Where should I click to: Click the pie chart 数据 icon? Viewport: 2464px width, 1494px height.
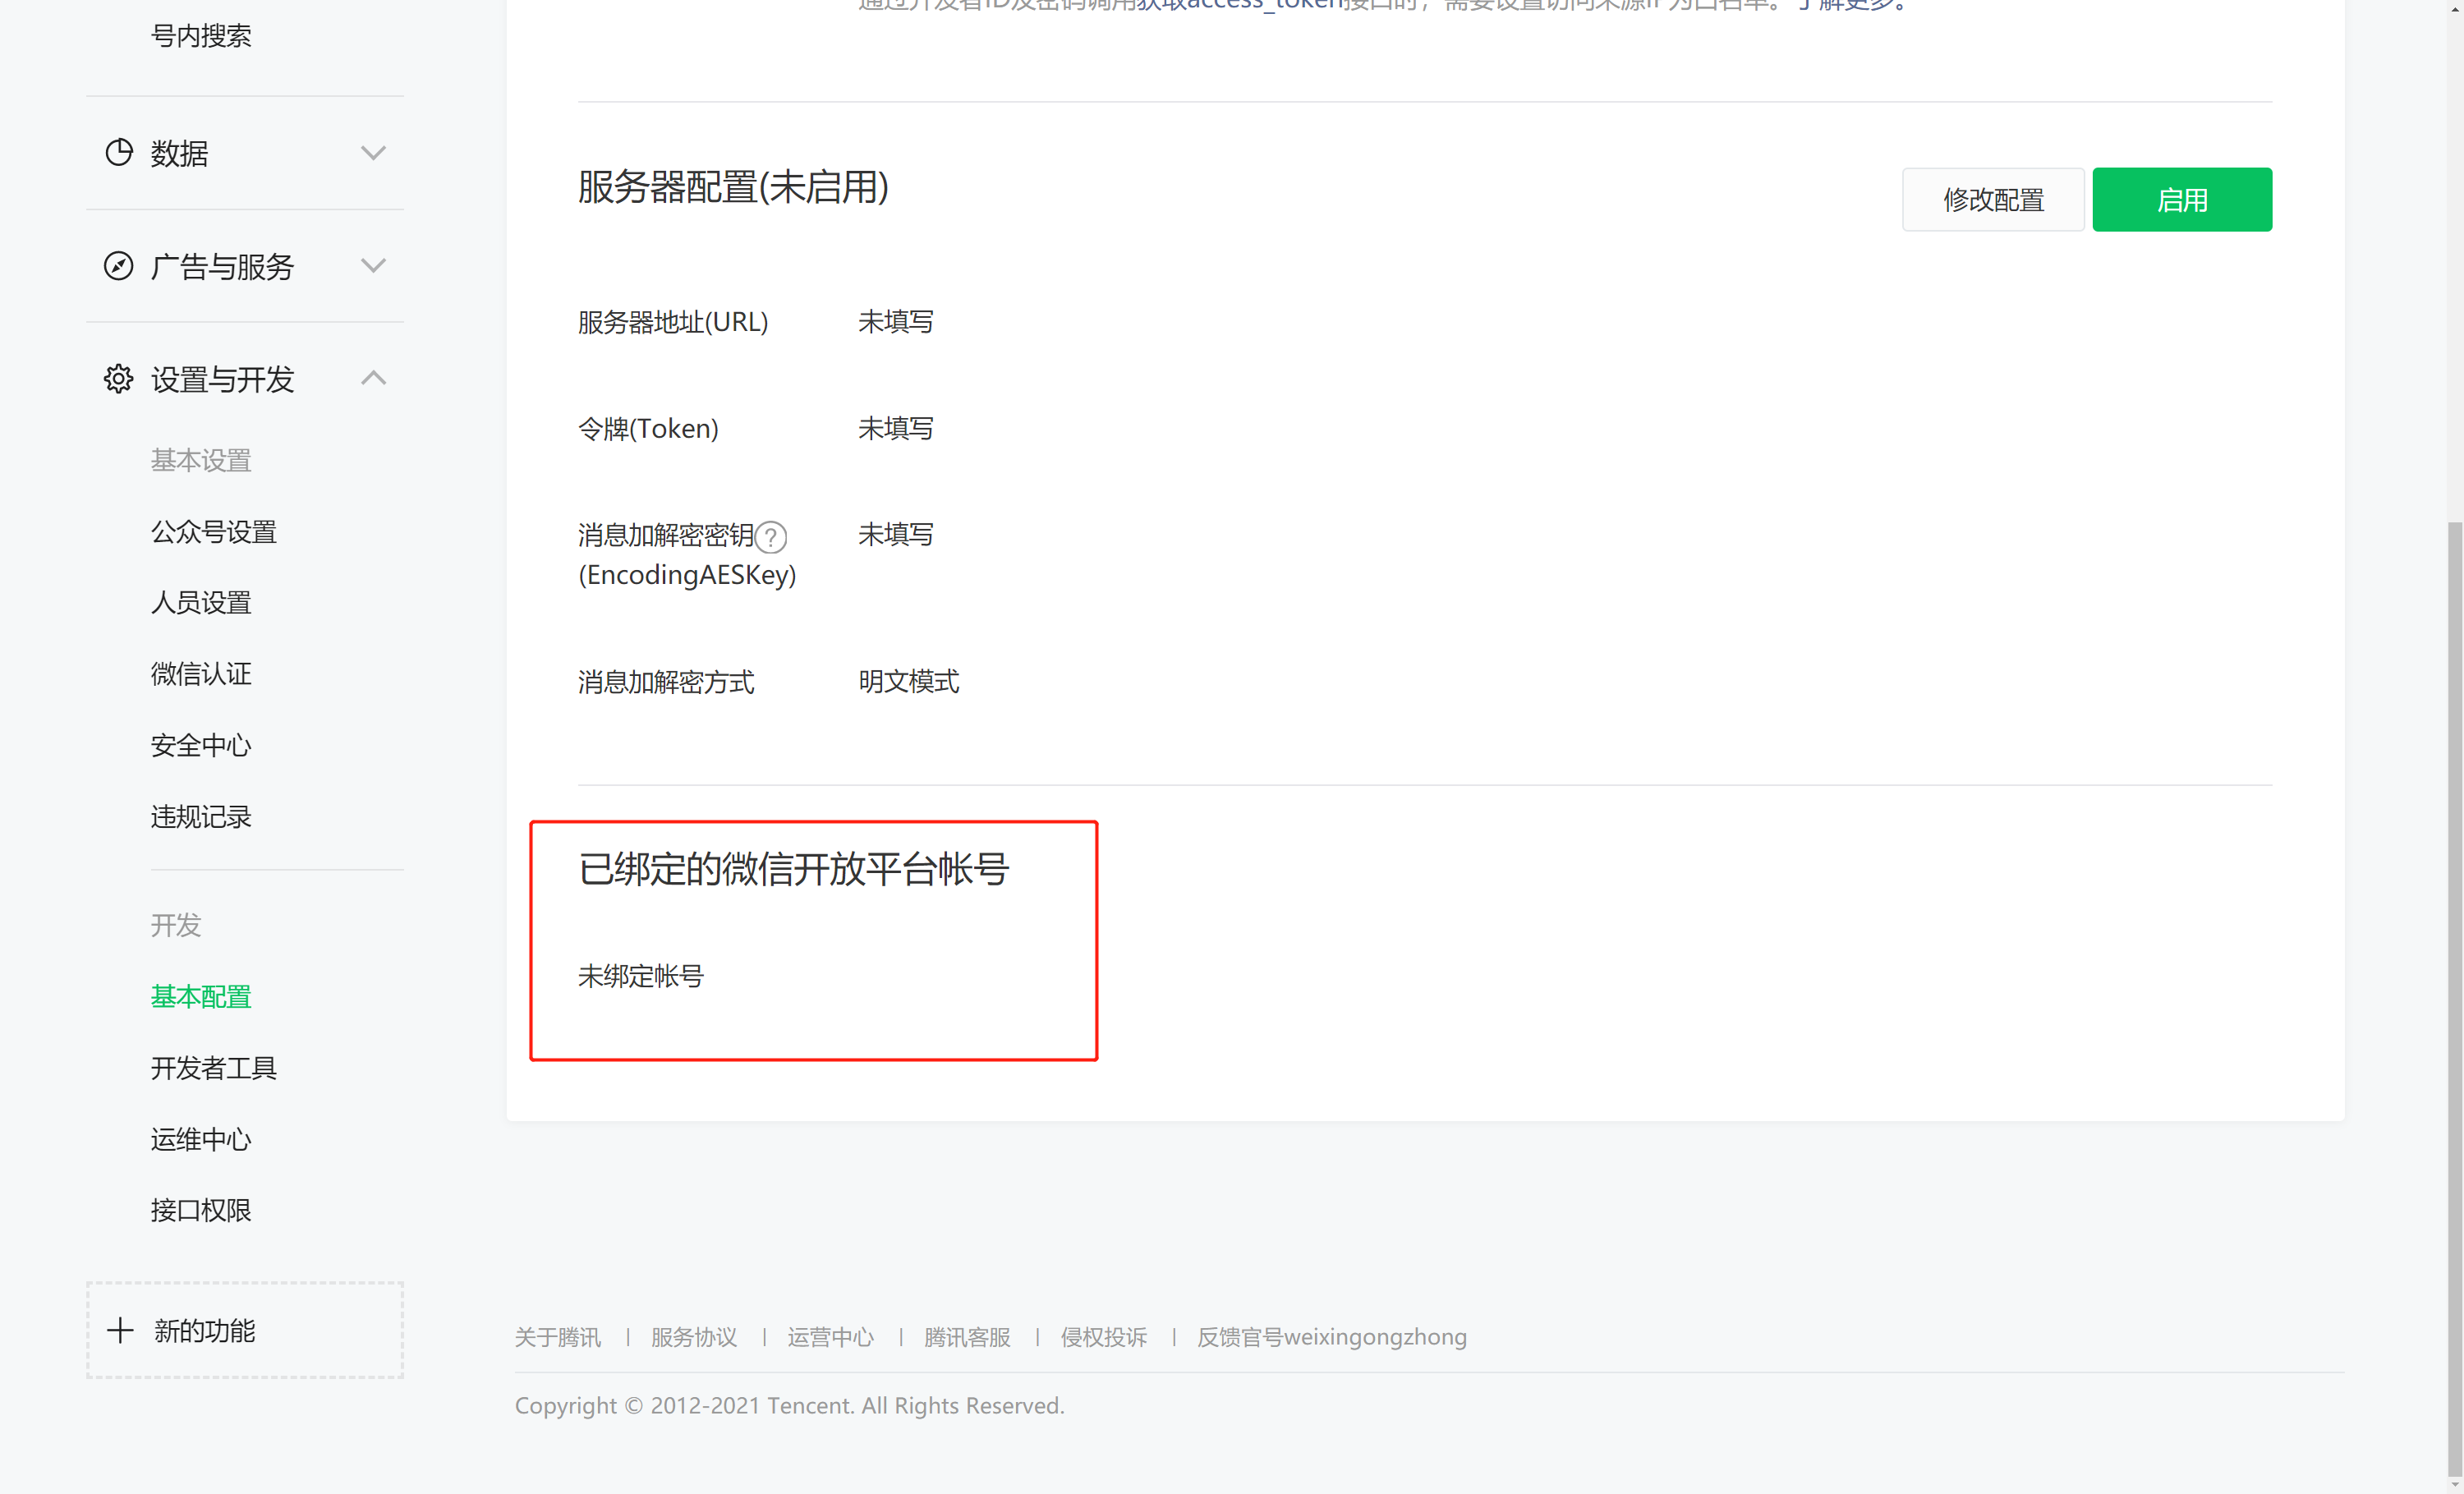pos(119,153)
